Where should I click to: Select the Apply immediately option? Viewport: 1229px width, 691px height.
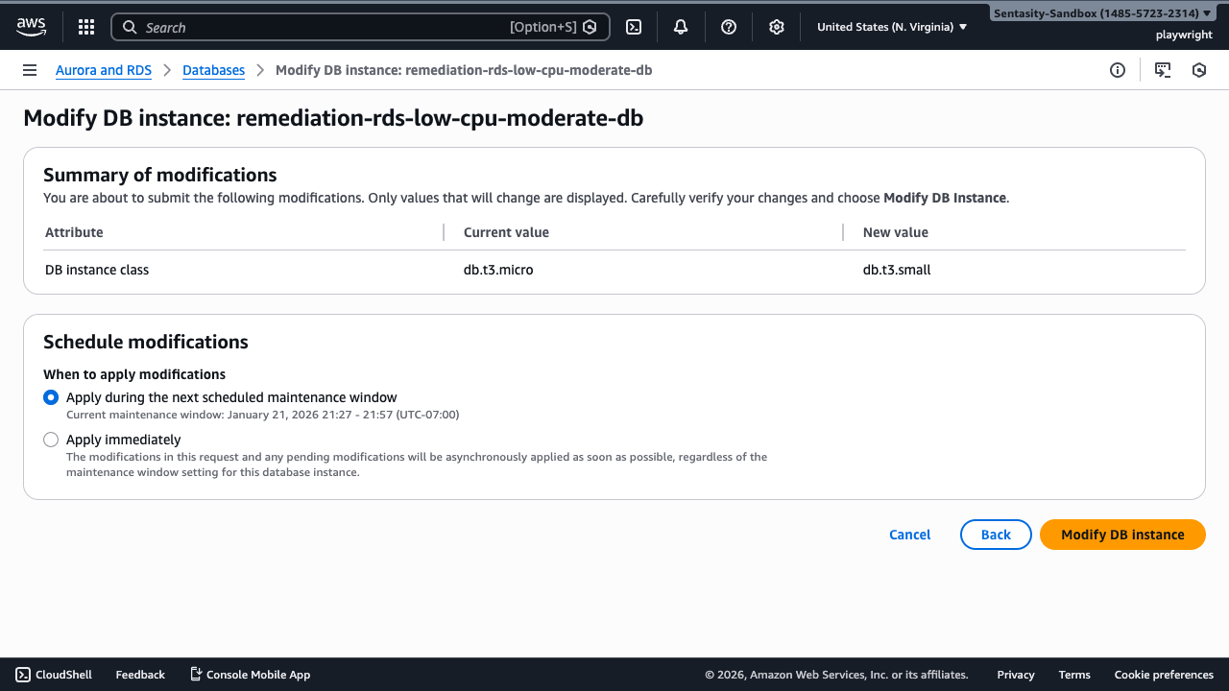coord(50,439)
